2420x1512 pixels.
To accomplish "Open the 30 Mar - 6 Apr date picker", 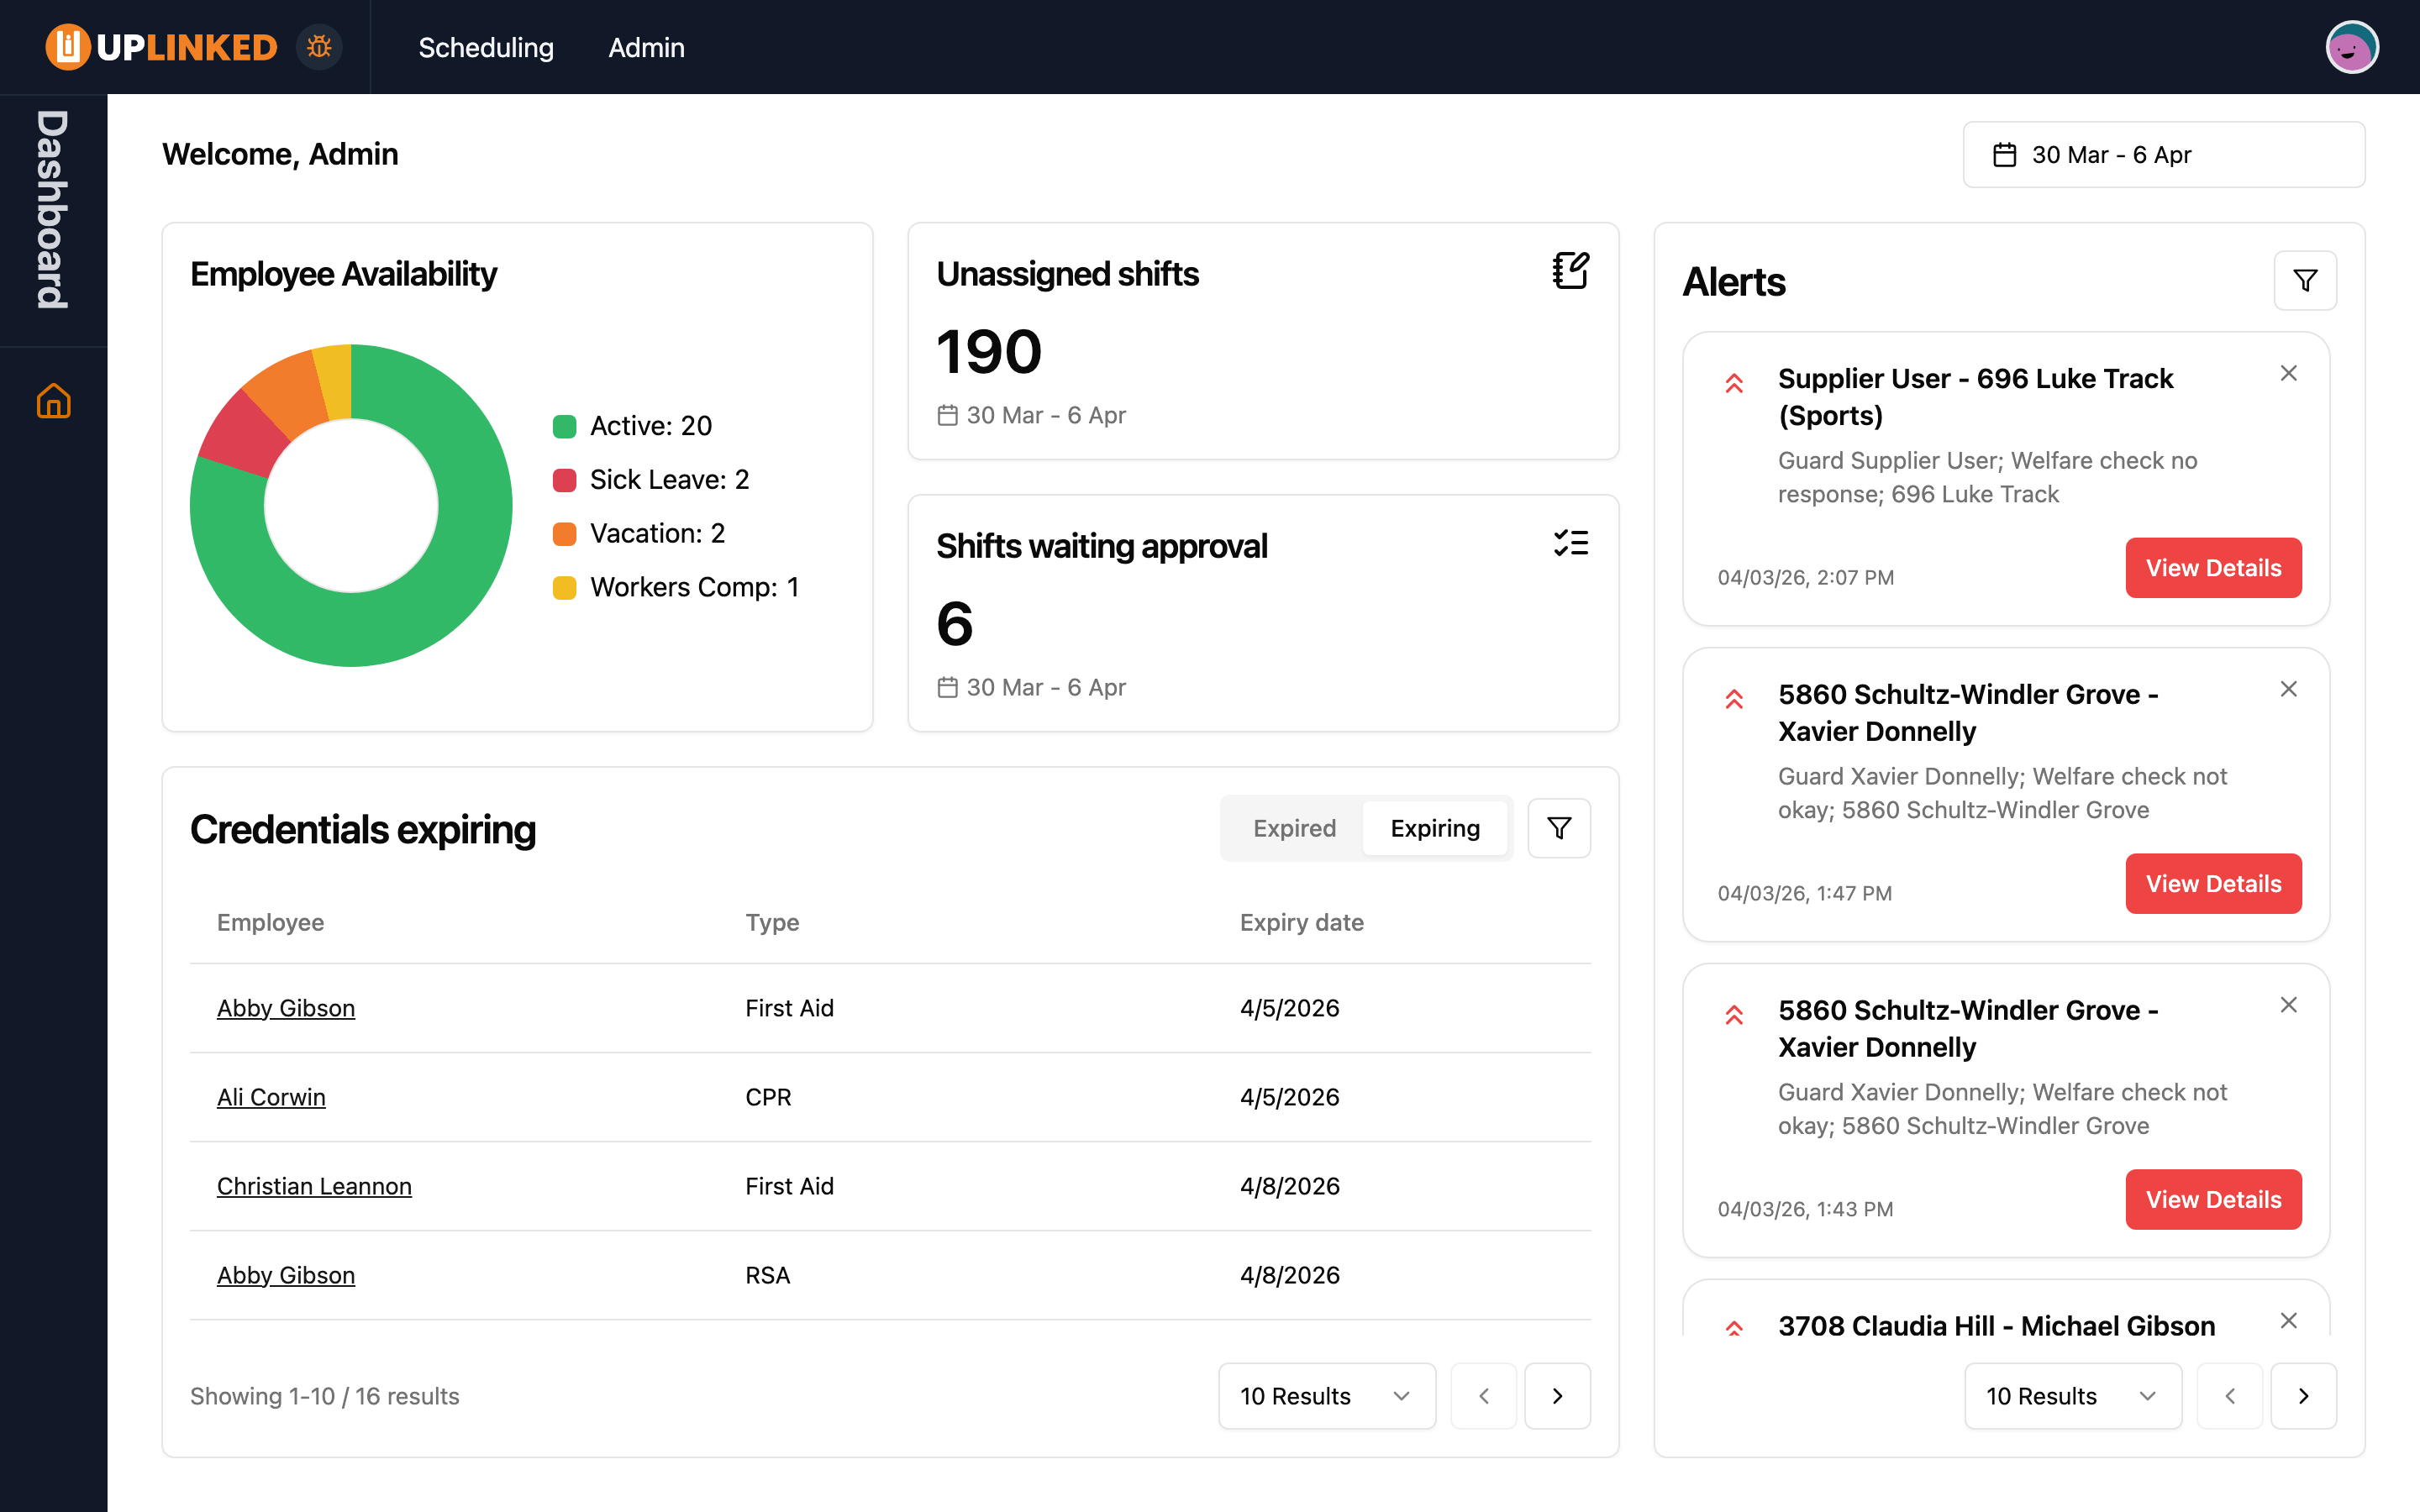I will [2163, 155].
